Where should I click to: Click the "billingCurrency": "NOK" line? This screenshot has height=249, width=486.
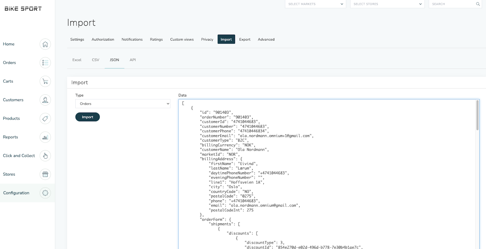point(228,145)
